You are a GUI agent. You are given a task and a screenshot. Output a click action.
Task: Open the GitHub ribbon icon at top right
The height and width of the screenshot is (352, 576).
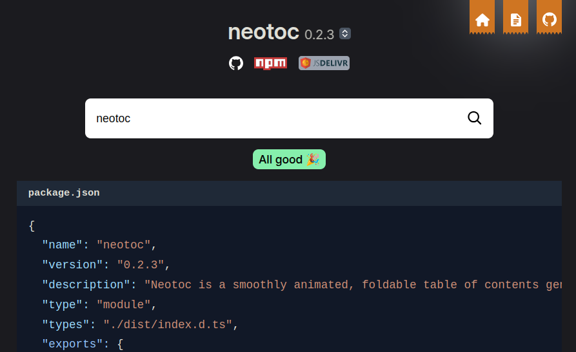tap(549, 17)
